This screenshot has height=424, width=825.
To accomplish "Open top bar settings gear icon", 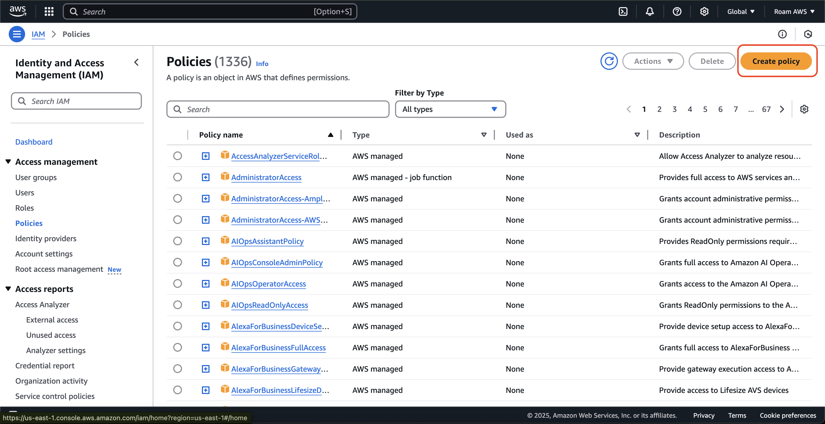I will (x=704, y=11).
